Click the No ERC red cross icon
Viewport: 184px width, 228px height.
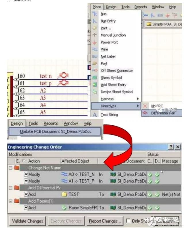pos(145,106)
